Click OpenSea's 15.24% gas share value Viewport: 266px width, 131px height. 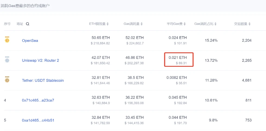[211, 41]
